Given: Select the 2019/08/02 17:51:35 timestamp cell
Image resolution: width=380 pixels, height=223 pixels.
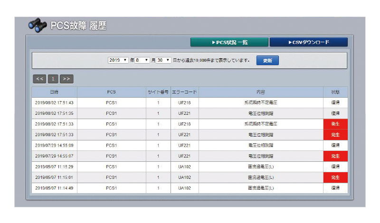Looking at the screenshot, I should [x=54, y=113].
